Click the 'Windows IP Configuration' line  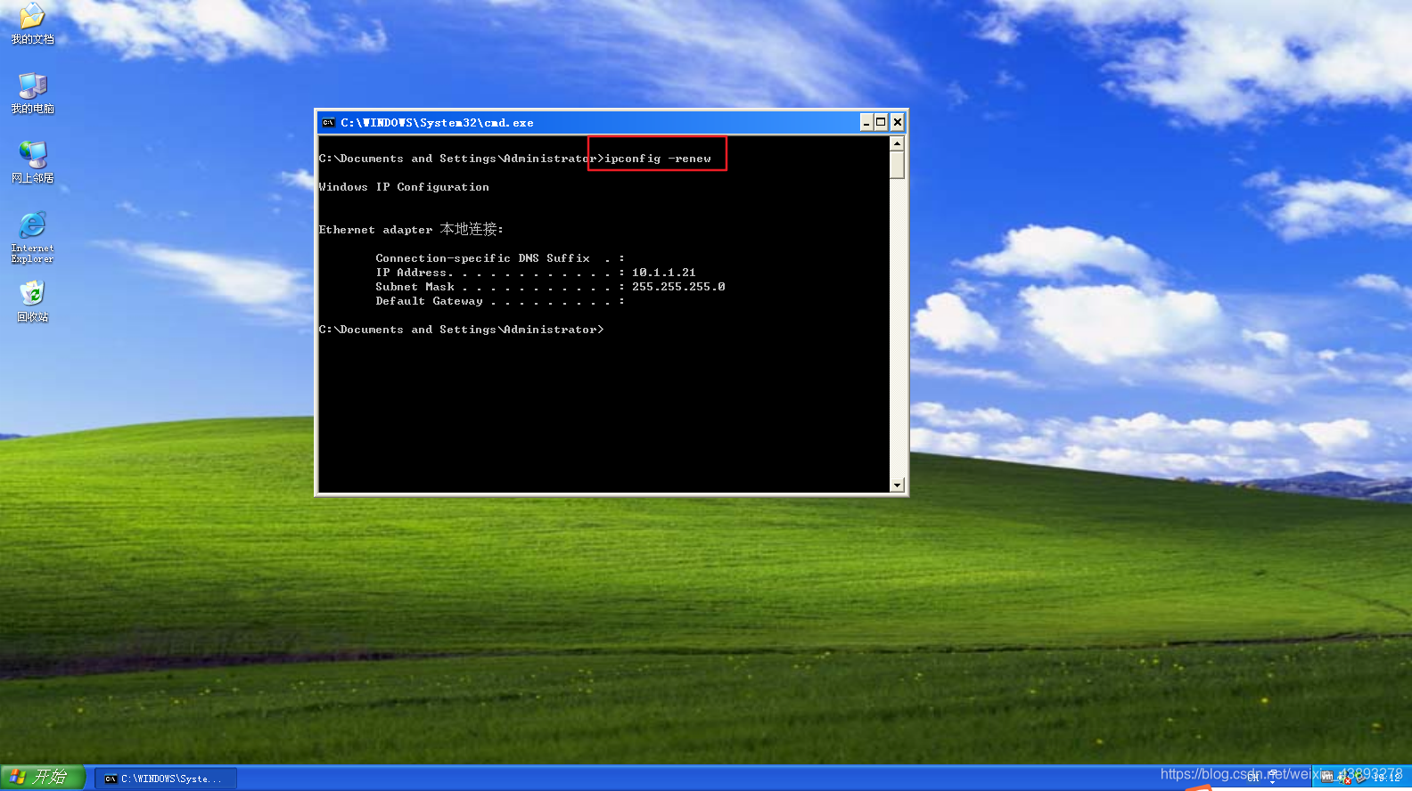coord(404,187)
